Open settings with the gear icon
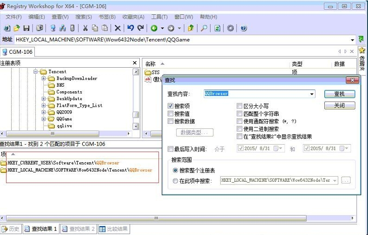The width and height of the screenshot is (368, 235). pos(230,28)
